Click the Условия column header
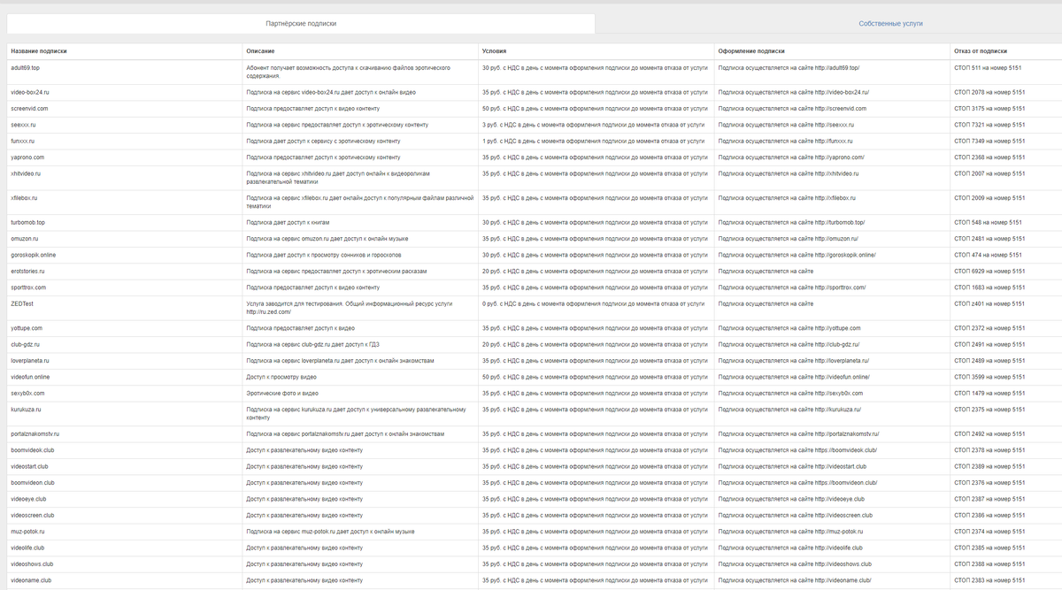Viewport: 1062px width, 590px height. [x=494, y=51]
